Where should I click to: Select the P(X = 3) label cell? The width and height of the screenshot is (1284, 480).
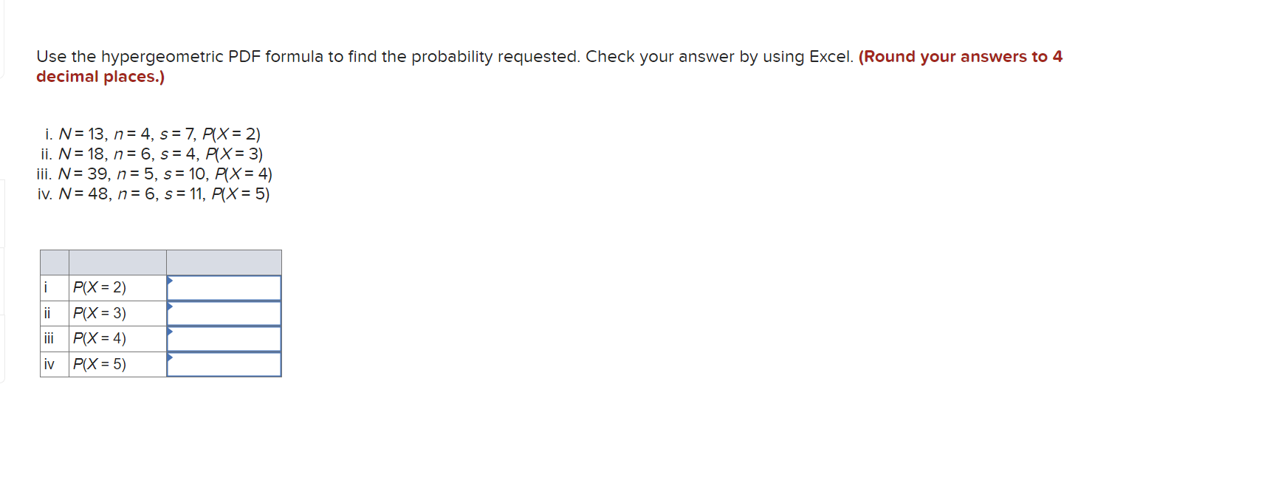click(100, 312)
